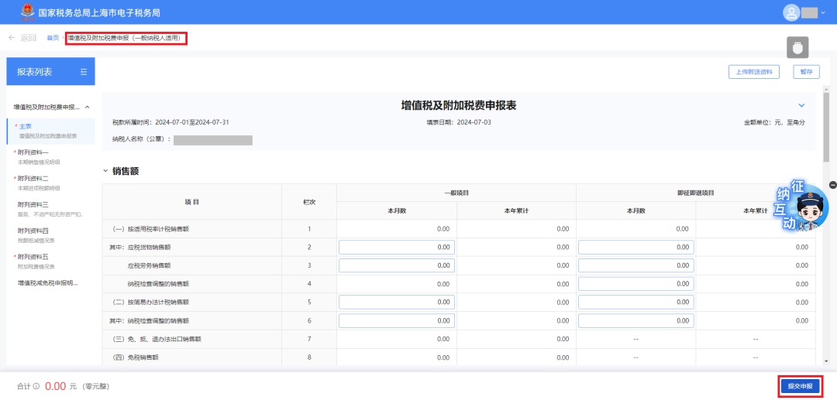This screenshot has height=400, width=837.
Task: Click the 栏次 column header
Action: [x=309, y=202]
